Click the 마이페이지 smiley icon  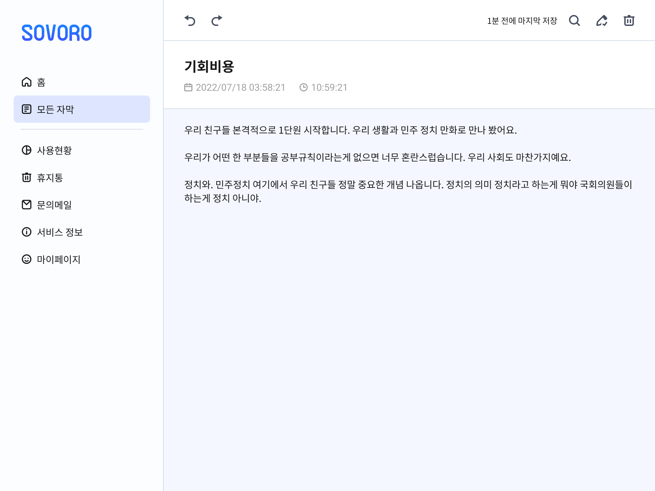27,259
